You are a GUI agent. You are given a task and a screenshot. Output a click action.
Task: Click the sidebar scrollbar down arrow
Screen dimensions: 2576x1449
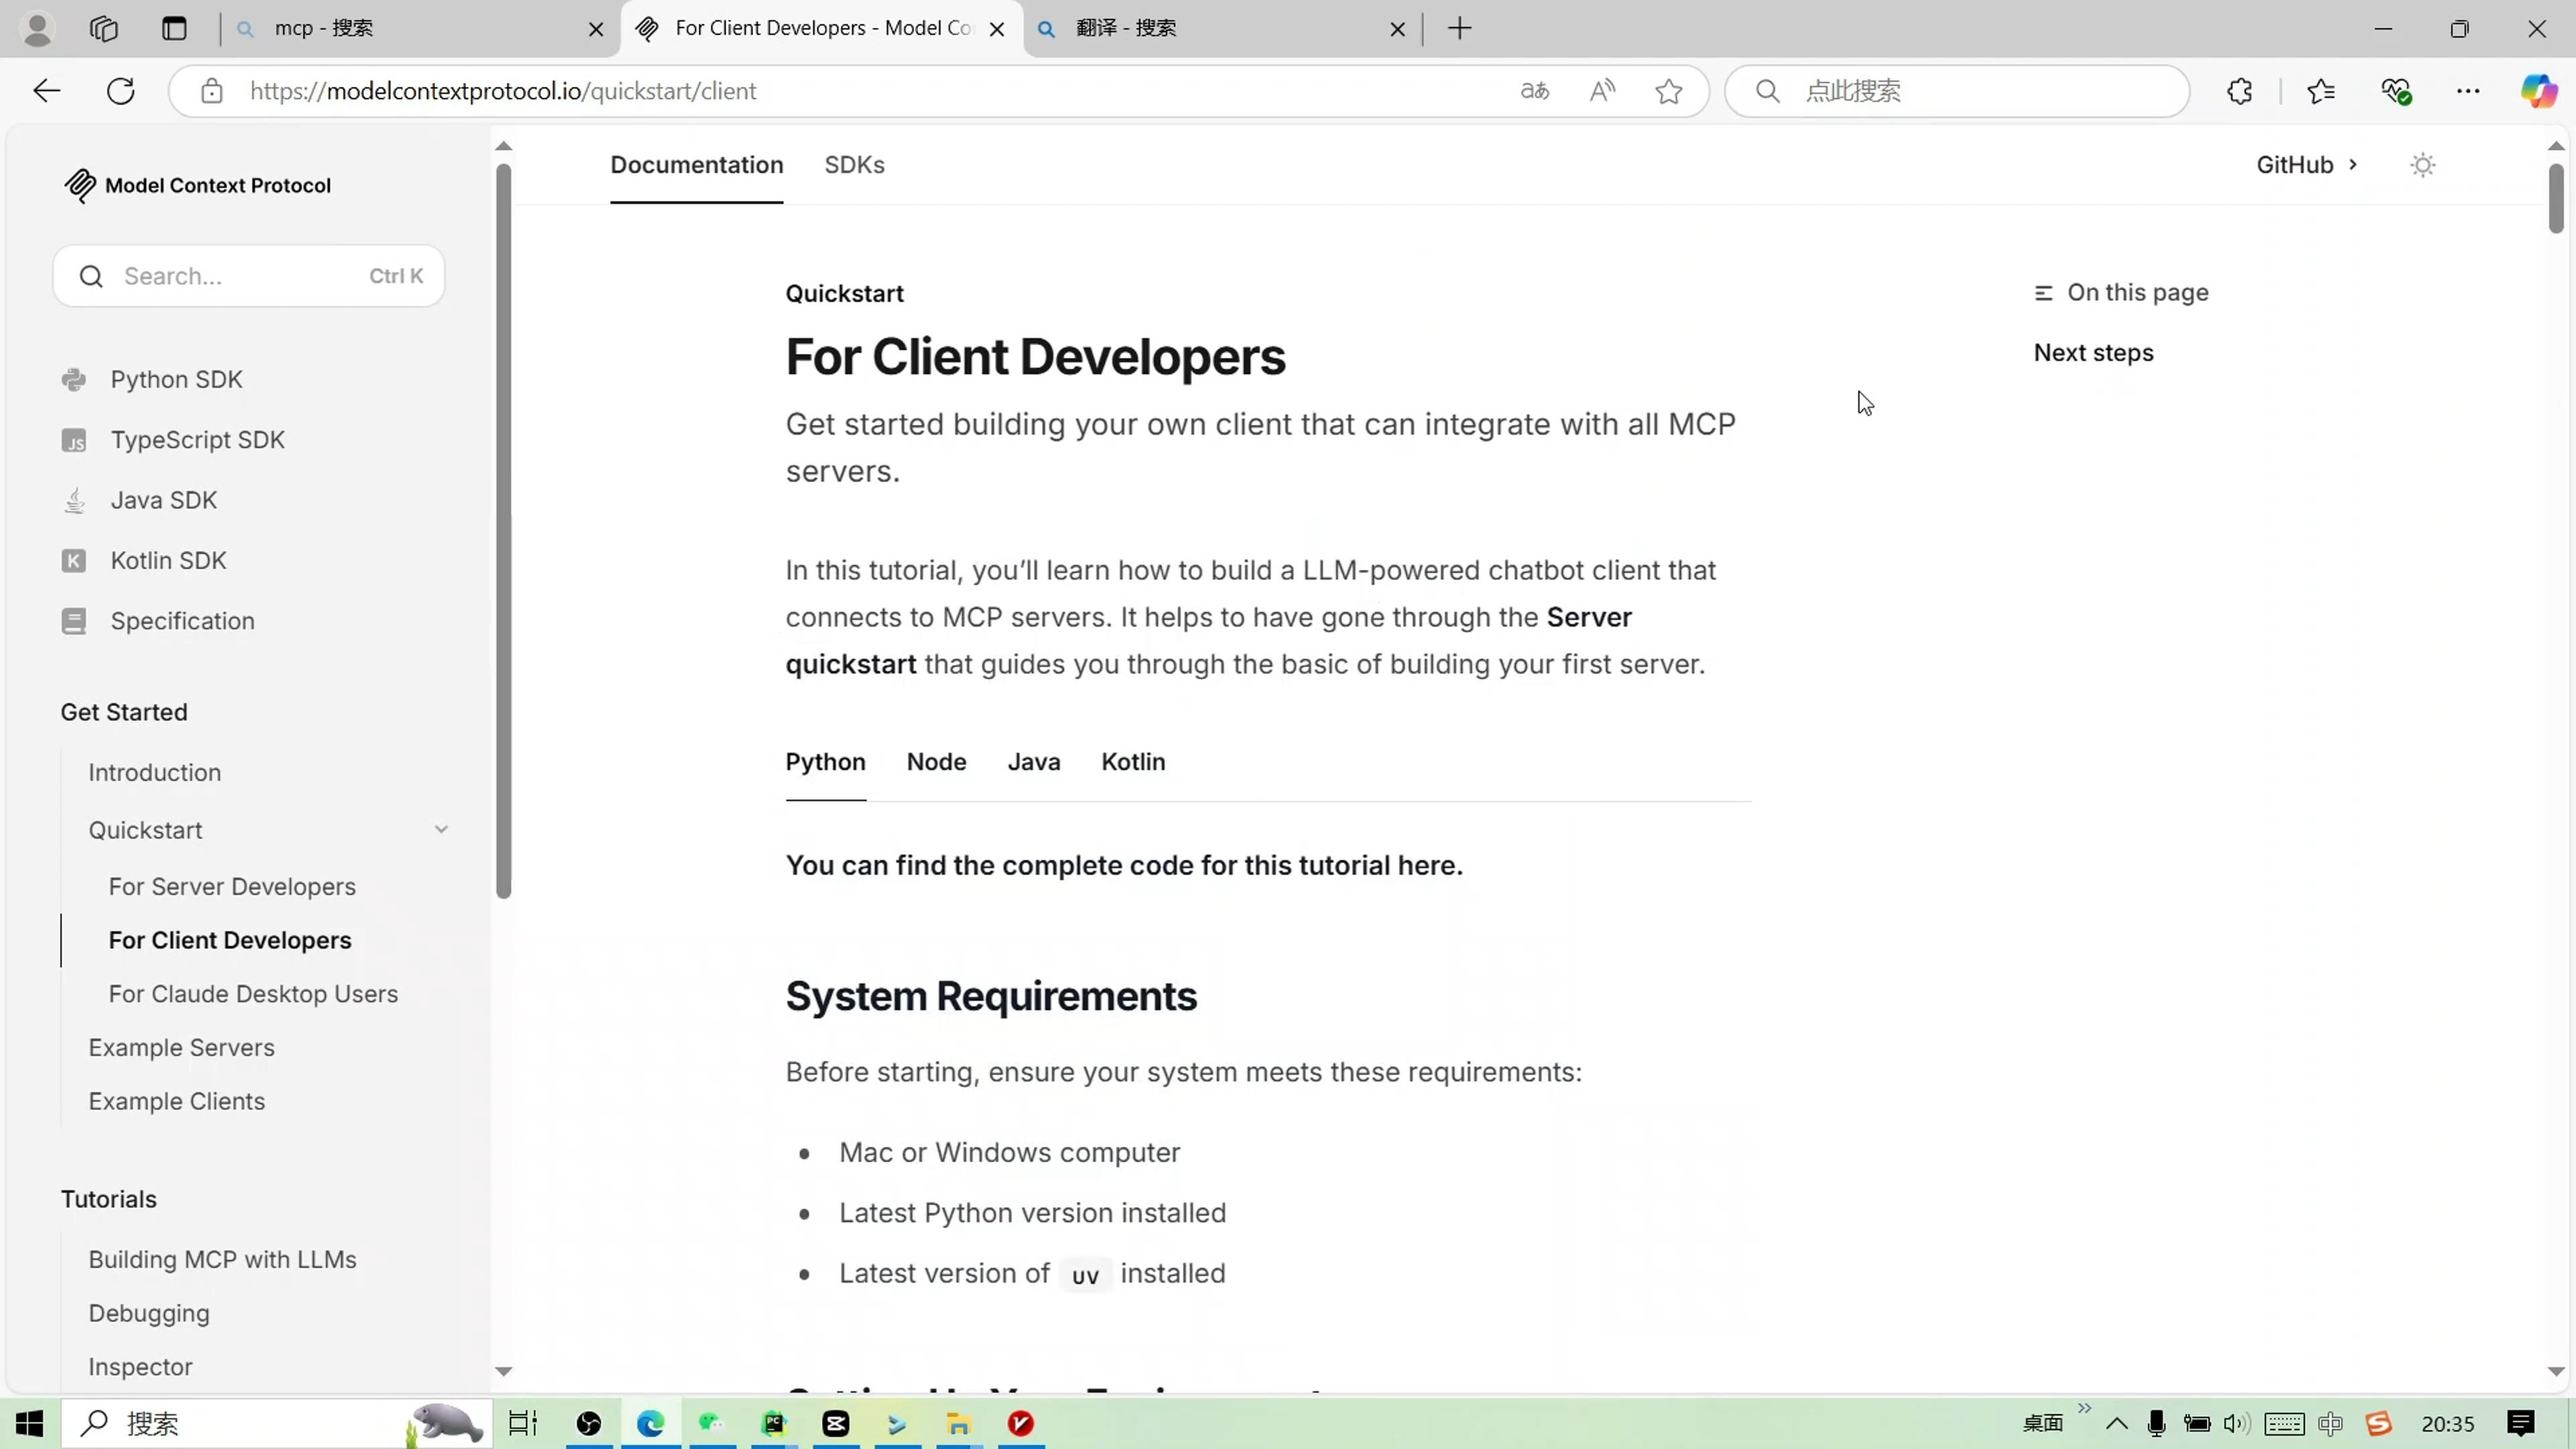tap(503, 1372)
